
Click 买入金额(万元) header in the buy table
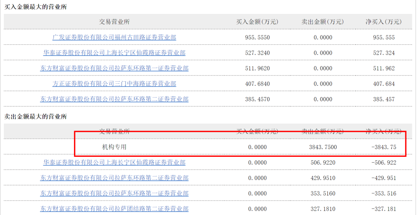[257, 22]
